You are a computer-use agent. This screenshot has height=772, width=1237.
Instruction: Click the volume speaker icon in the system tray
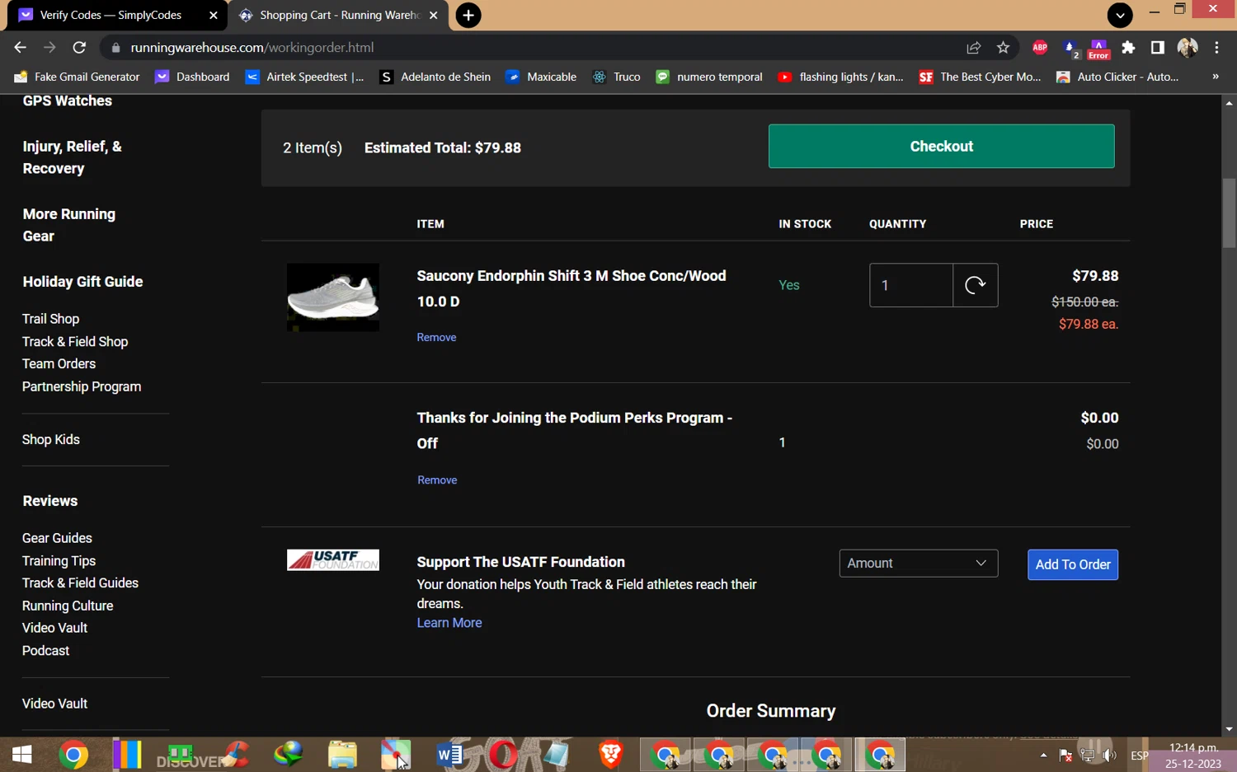tap(1110, 755)
